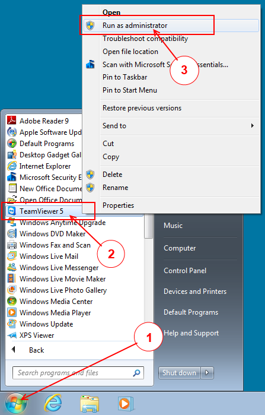Choose Pin to Taskbar
This screenshot has width=265, height=415.
pyautogui.click(x=124, y=77)
